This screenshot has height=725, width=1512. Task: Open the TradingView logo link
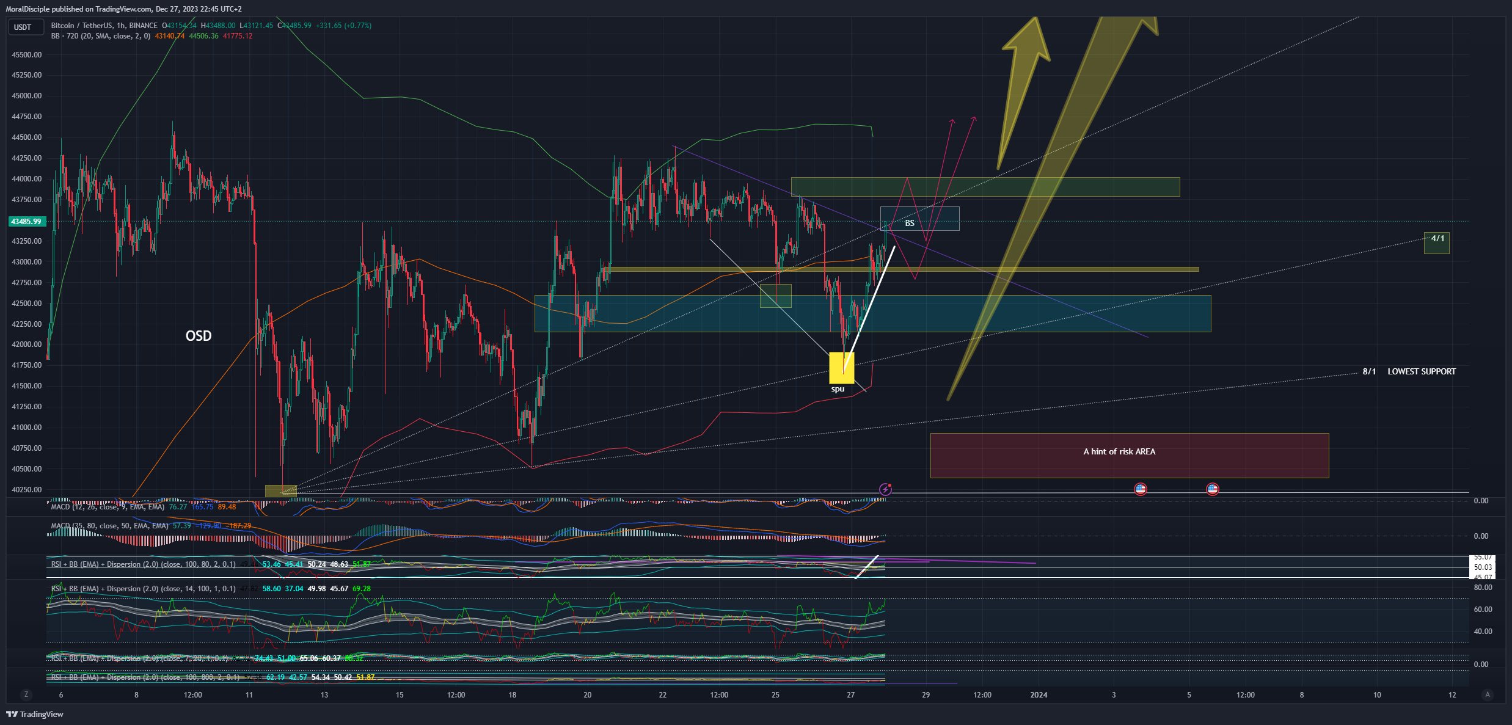coord(35,714)
